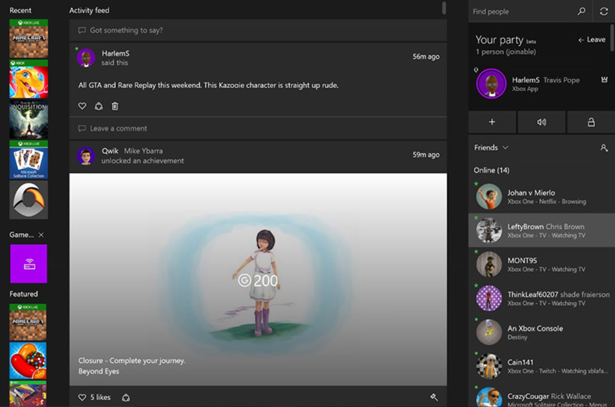Expand the Friends filter dropdown
Screen dimensions: 615x407
[x=491, y=147]
